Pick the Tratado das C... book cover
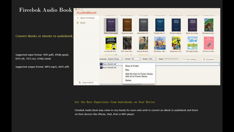Screen dimensions: 234x132 160,25
